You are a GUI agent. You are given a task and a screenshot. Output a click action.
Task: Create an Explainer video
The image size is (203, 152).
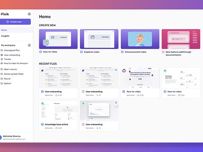pyautogui.click(x=99, y=39)
